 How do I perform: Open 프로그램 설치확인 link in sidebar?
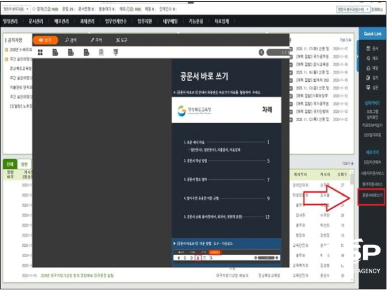(x=372, y=114)
